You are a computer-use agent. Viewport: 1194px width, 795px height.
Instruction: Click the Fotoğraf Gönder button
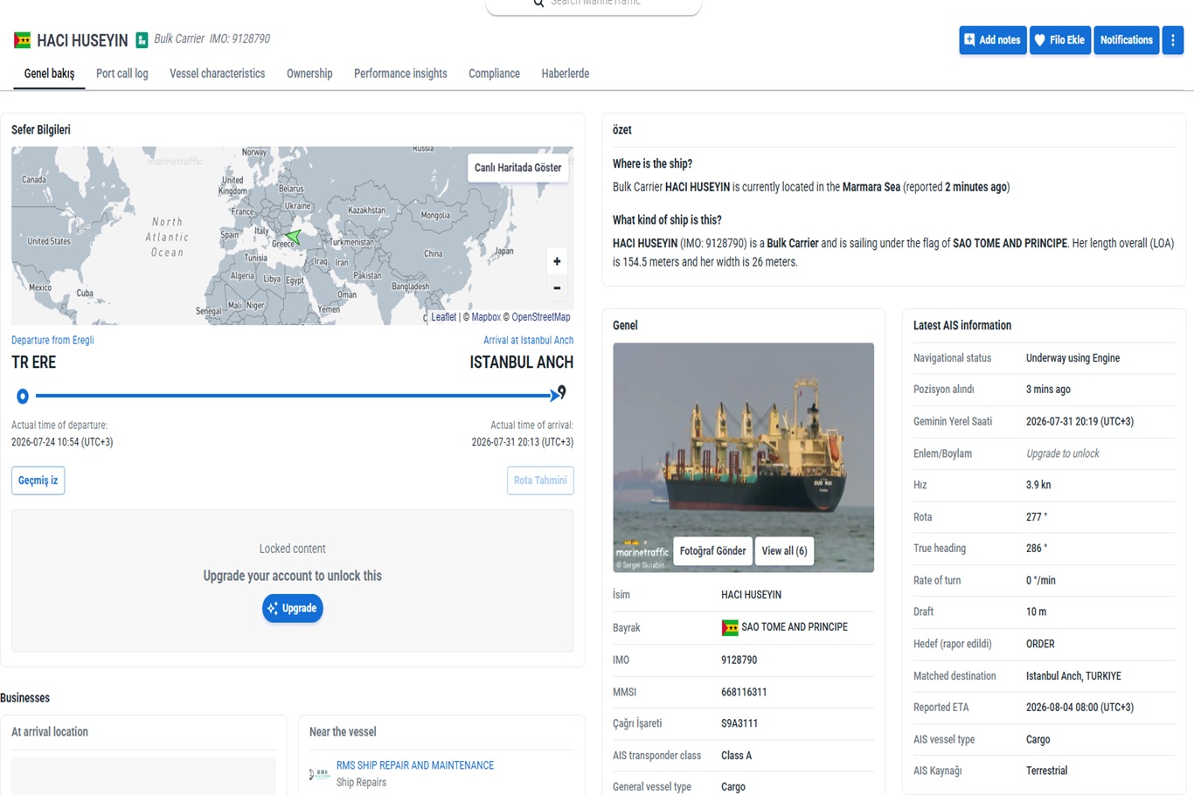[x=713, y=551]
